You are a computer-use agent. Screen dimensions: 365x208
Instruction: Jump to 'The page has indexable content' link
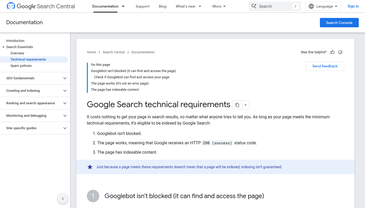tap(115, 90)
